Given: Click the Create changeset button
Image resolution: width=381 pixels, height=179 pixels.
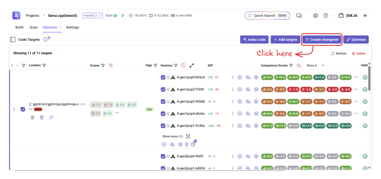Looking at the screenshot, I should click(x=322, y=39).
